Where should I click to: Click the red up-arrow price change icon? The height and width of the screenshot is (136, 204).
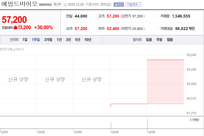(x=15, y=27)
